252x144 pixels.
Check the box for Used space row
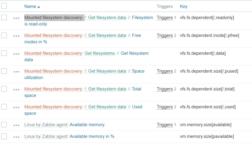click(4, 107)
